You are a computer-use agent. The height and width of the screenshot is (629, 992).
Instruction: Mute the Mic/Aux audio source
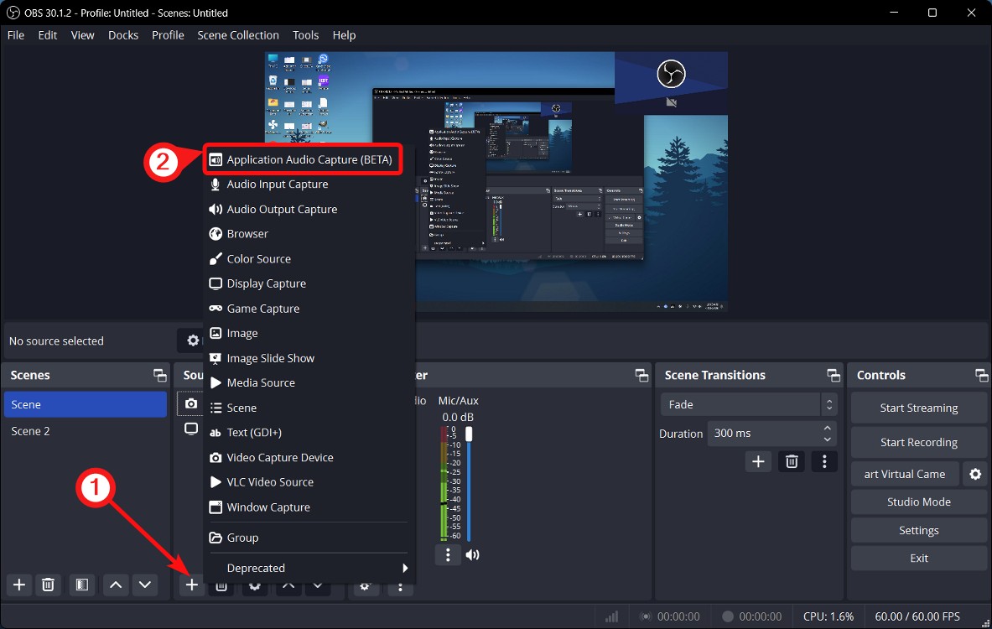click(x=471, y=554)
